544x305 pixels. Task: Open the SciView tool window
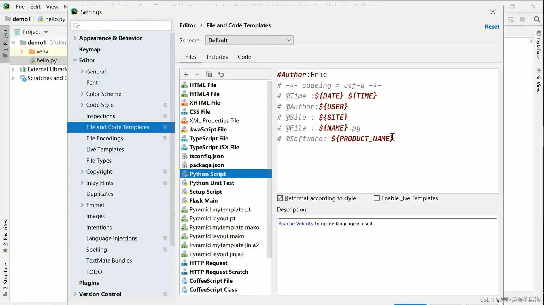[539, 81]
